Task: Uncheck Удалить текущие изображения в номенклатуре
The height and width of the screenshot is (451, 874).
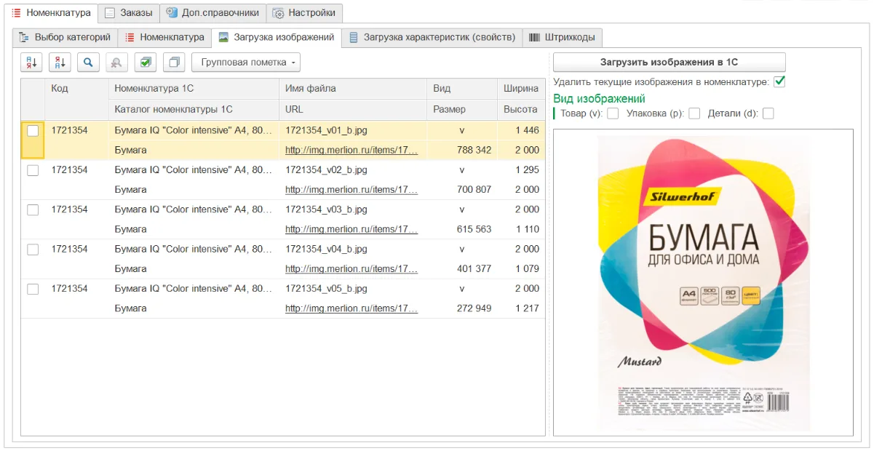Action: pos(779,81)
